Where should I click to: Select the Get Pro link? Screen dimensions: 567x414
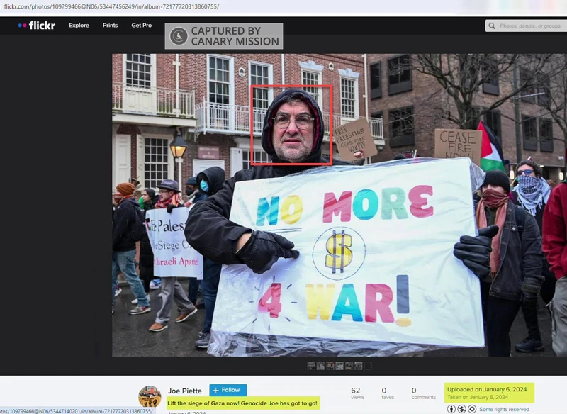(141, 26)
